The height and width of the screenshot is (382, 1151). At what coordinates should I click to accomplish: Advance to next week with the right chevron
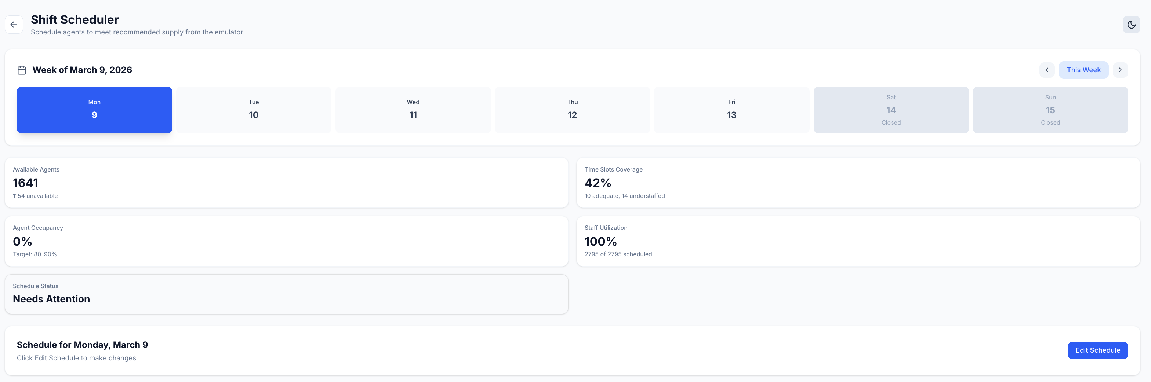click(x=1120, y=70)
